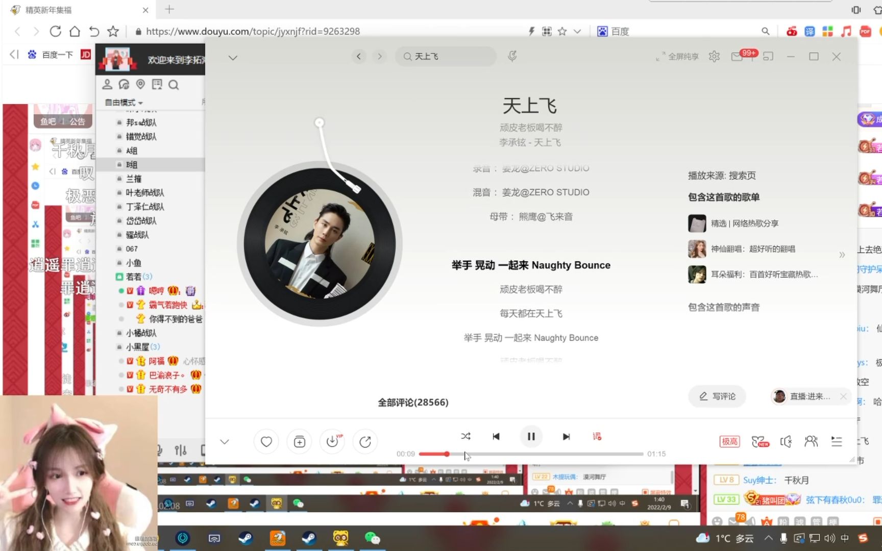Go forward in music player navigation
Screen dimensions: 882x551
coord(380,56)
